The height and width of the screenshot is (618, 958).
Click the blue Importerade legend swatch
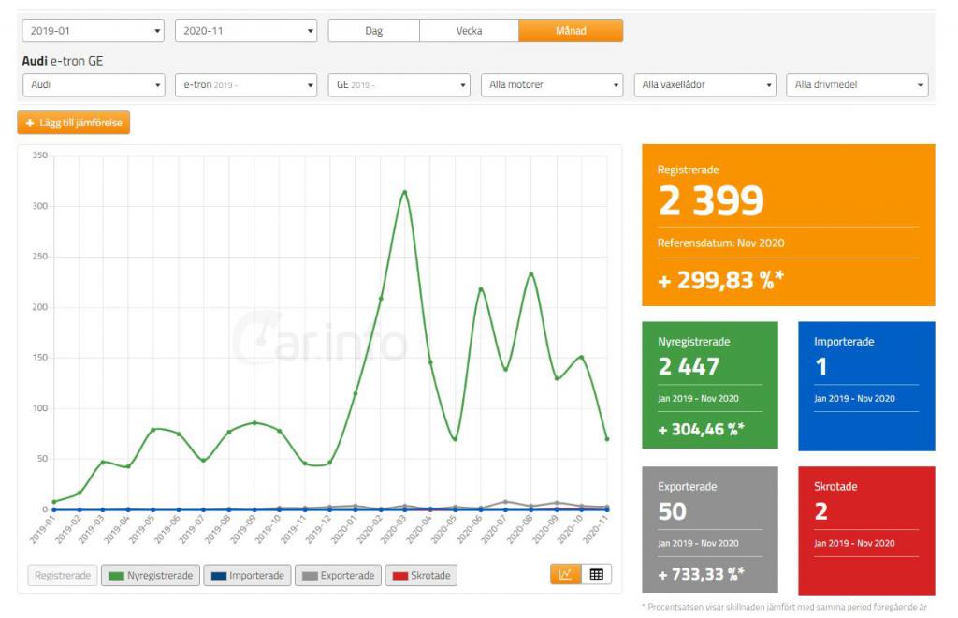pyautogui.click(x=218, y=576)
